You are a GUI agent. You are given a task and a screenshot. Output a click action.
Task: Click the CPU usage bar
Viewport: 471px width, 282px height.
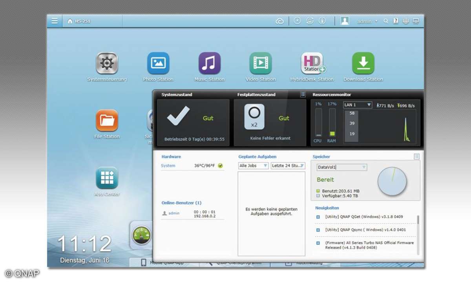pyautogui.click(x=318, y=123)
